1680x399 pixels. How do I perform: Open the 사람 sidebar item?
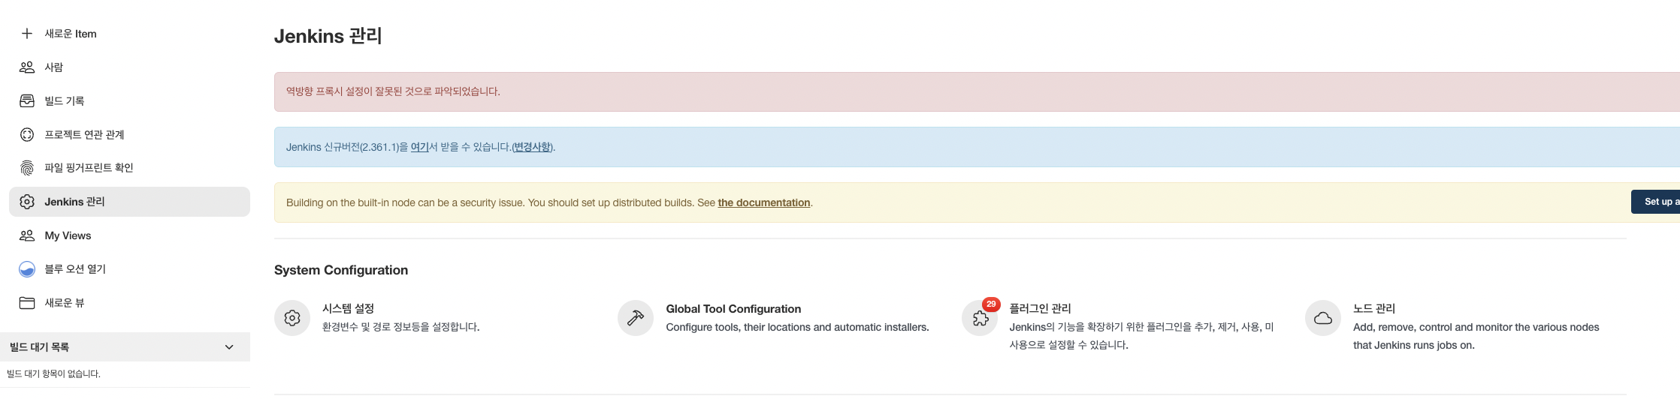[129, 67]
